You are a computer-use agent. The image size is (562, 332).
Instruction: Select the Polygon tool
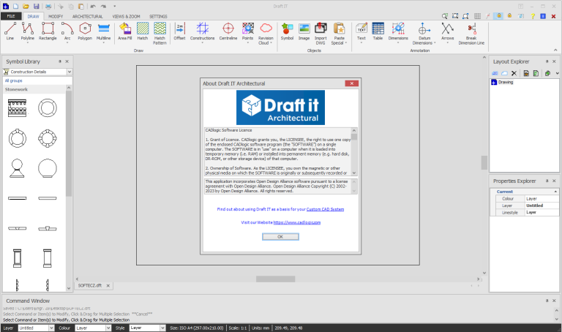pyautogui.click(x=85, y=31)
